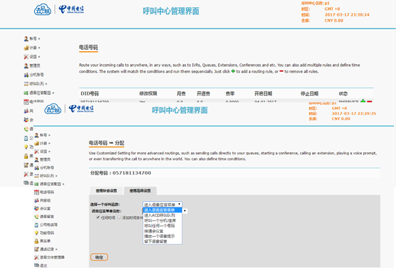
Task: Click the 公司电话簿 book icon in lower sidebar
Action: coord(37,225)
